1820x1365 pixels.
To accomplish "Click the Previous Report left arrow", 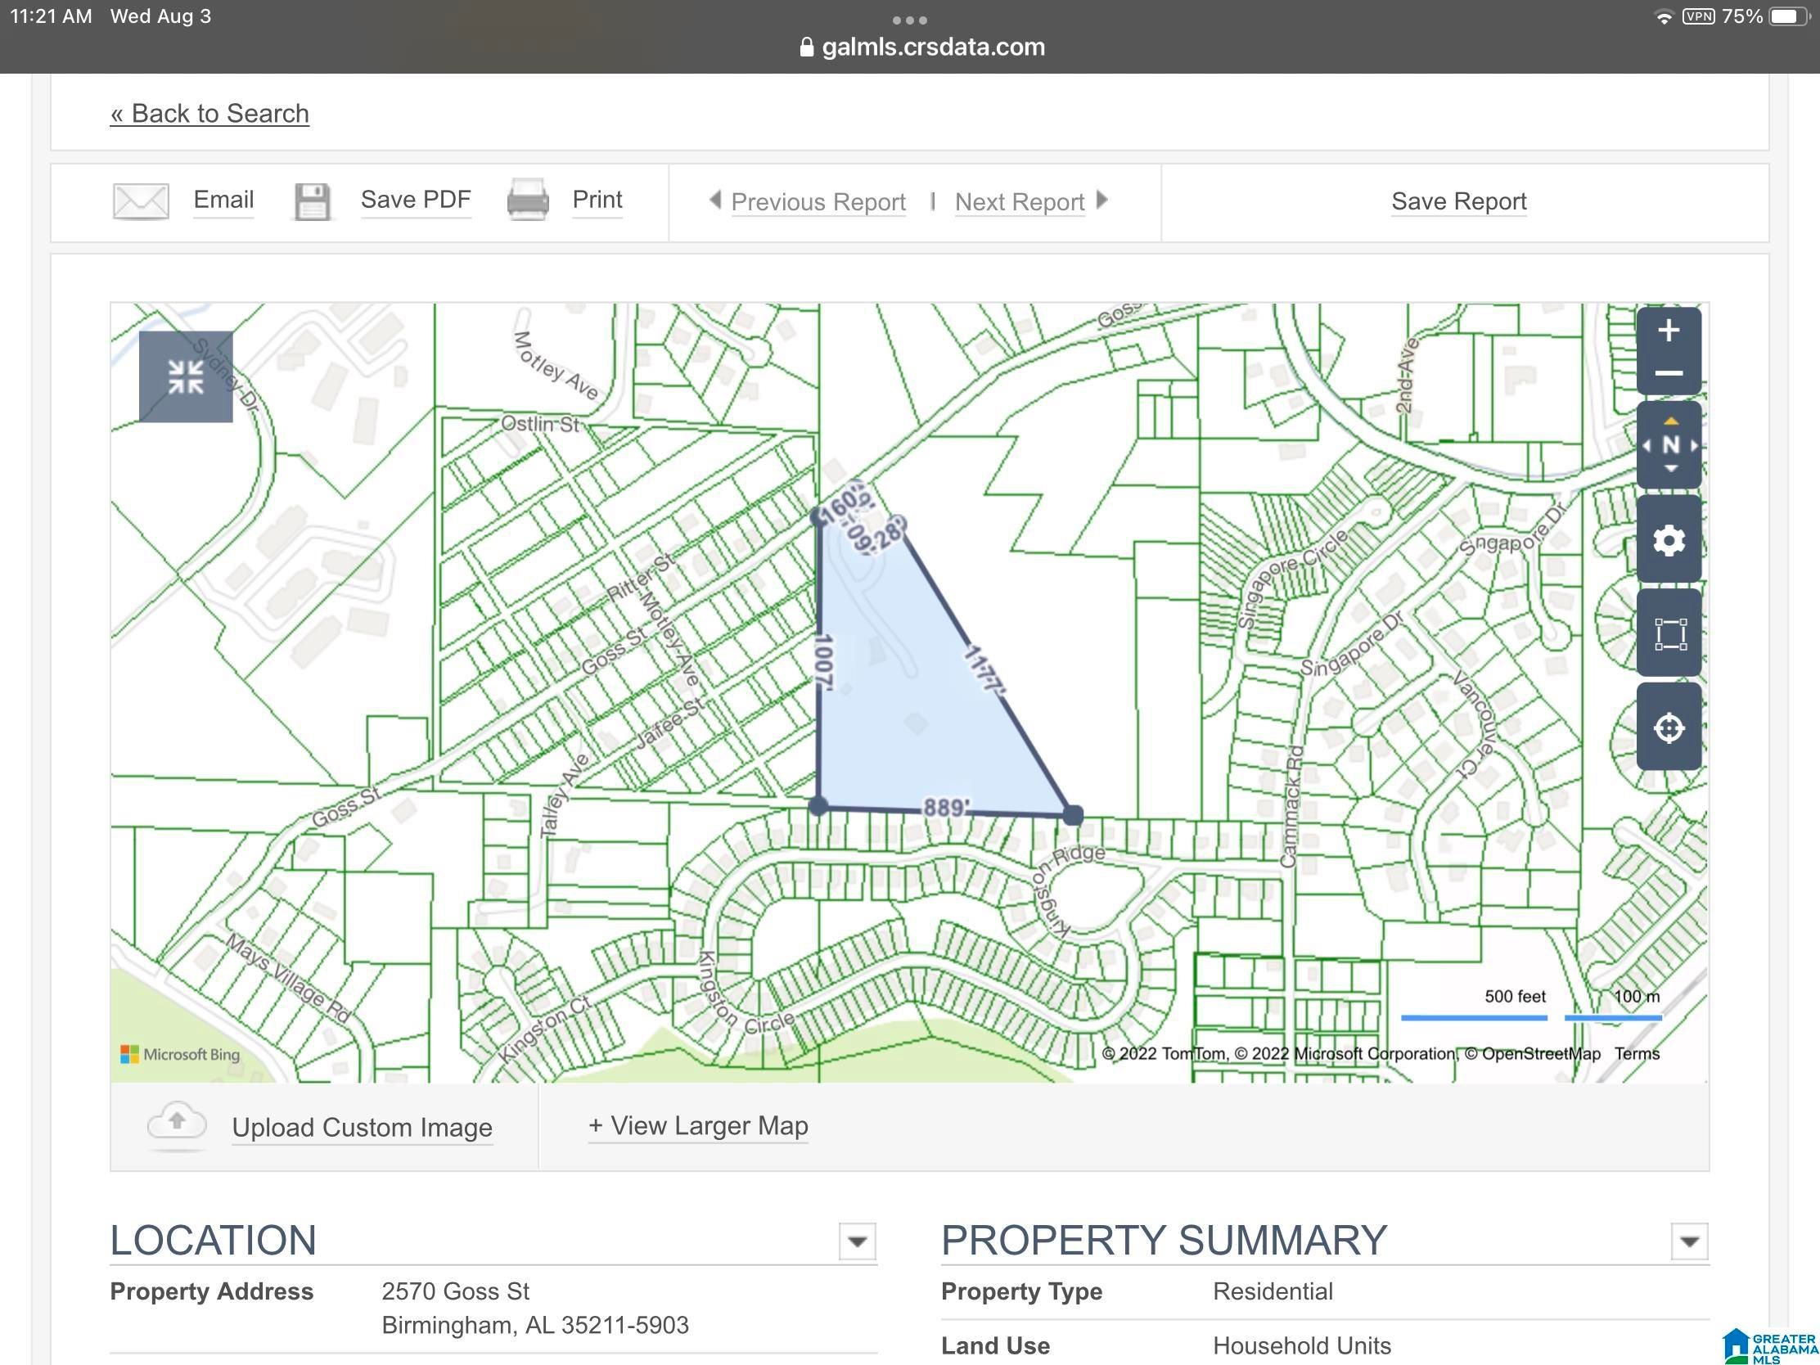I will click(715, 200).
